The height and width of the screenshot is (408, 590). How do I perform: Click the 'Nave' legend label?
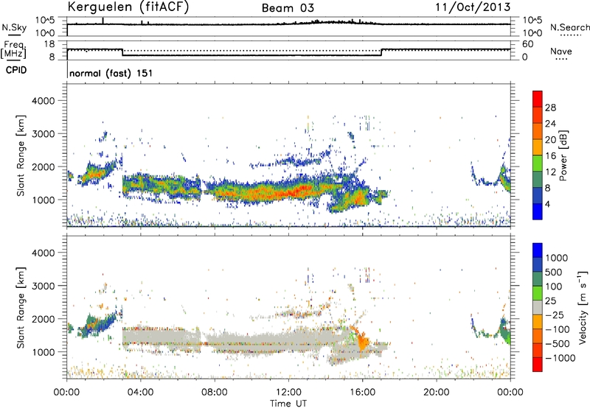pyautogui.click(x=561, y=51)
